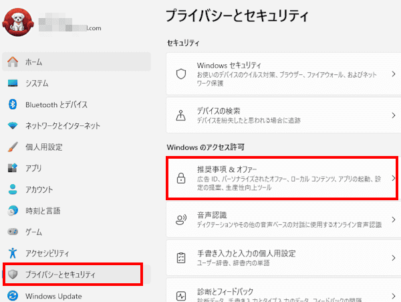Click the プライバシーとセキュリティ page heading

click(x=237, y=15)
